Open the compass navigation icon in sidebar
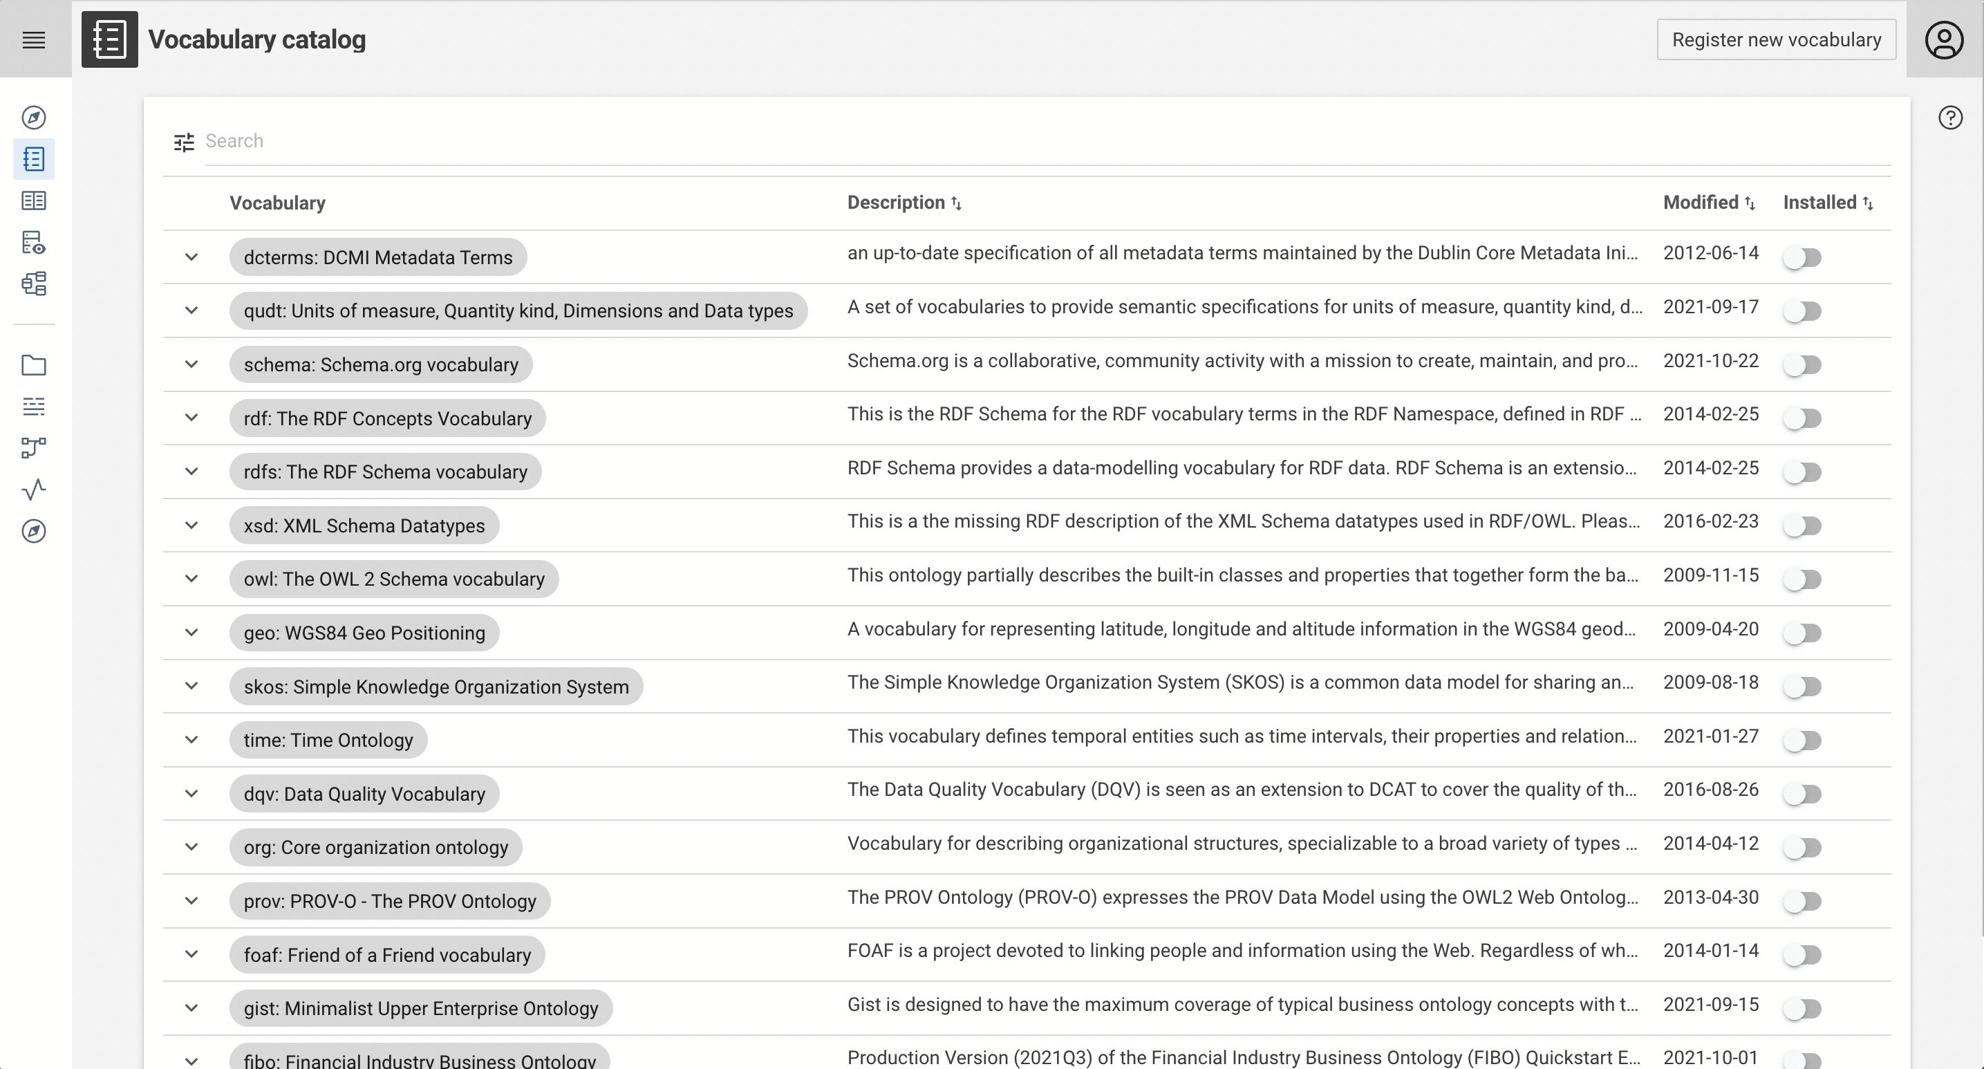The width and height of the screenshot is (1984, 1069). (34, 117)
